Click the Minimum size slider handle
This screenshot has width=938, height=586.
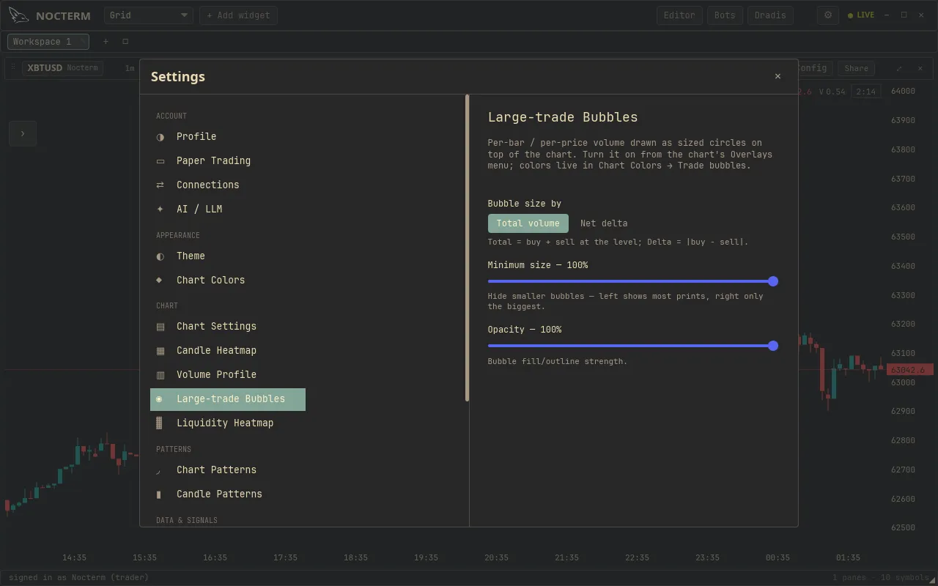(x=773, y=281)
